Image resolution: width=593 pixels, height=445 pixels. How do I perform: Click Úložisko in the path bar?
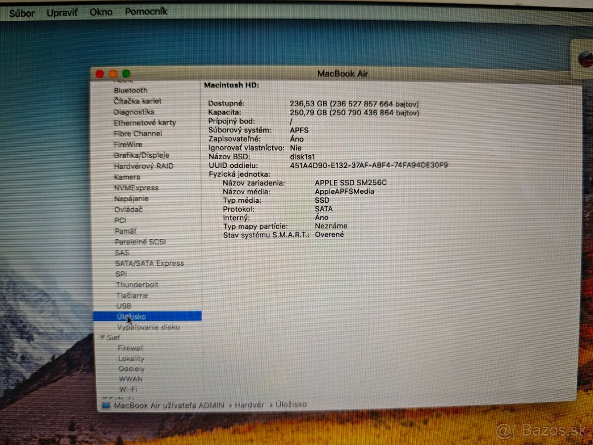[x=292, y=404]
